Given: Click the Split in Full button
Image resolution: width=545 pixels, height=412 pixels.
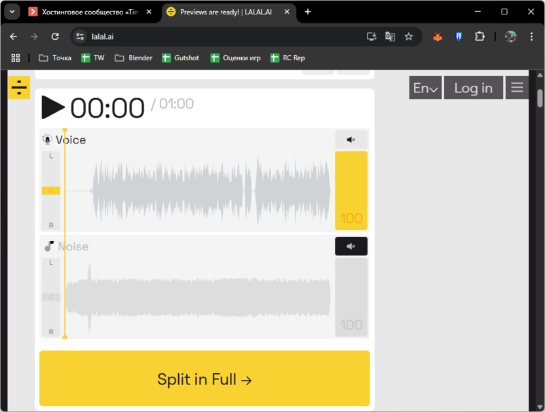Looking at the screenshot, I should click(204, 379).
